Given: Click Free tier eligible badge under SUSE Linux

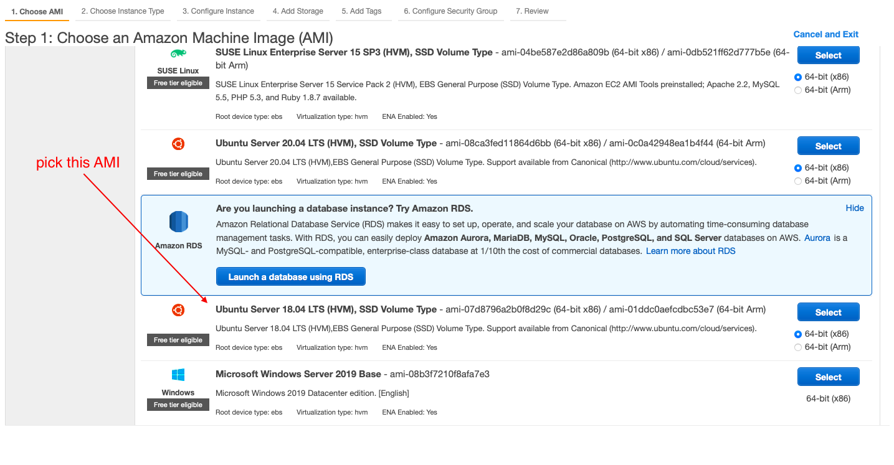Looking at the screenshot, I should point(178,83).
